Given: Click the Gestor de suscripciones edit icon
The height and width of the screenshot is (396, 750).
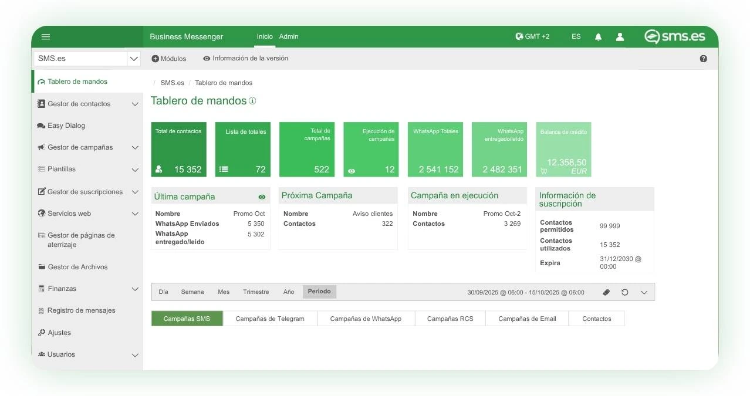Looking at the screenshot, I should click(41, 192).
